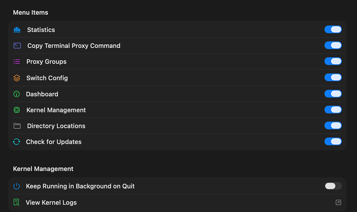
Task: Turn off Copy Terminal Proxy Command toggle
Action: (x=333, y=45)
